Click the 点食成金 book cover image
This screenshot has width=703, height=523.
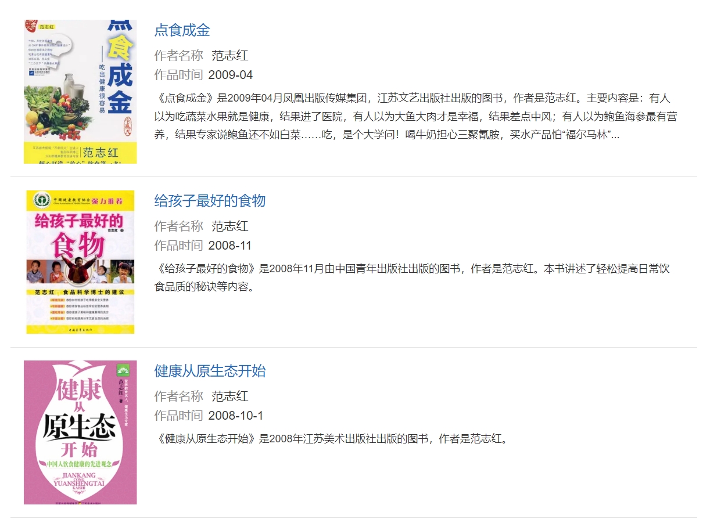tap(80, 92)
